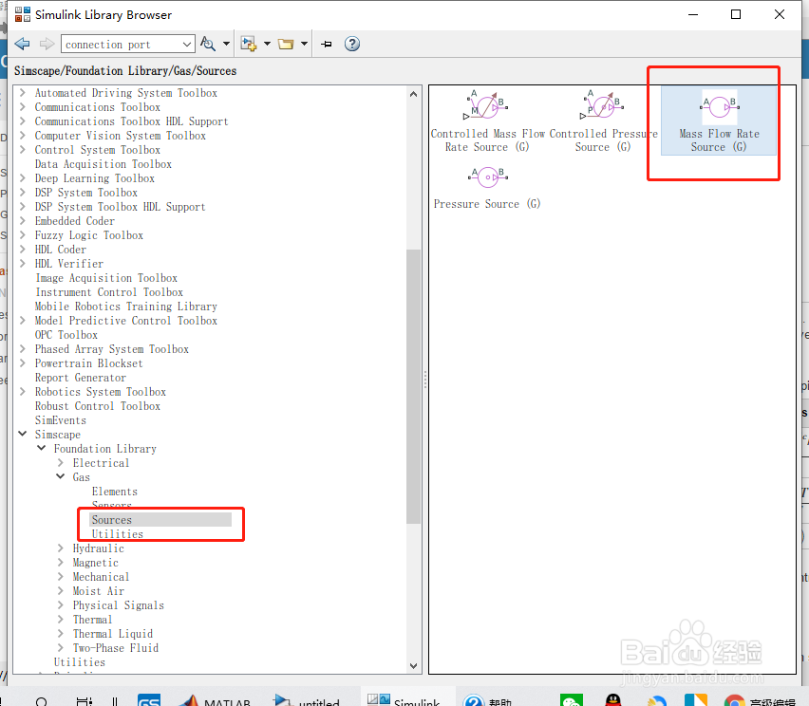Select Mobile Robotics Training Library

(126, 307)
